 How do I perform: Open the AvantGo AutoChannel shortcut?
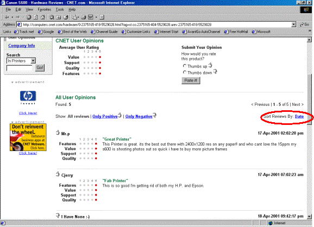[x=201, y=31]
